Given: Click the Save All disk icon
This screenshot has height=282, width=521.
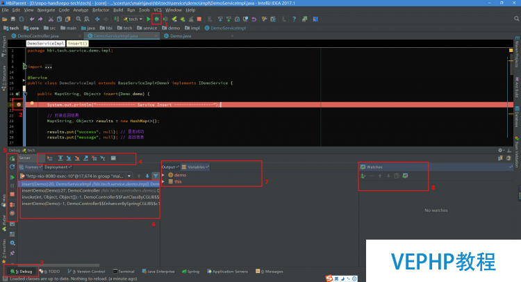Looking at the screenshot, I should click(x=13, y=19).
